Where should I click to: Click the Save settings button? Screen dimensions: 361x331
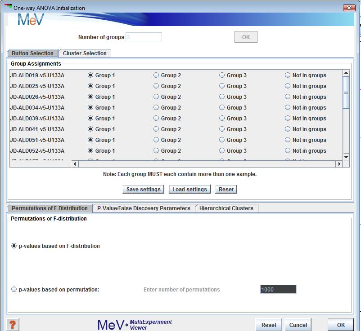click(x=143, y=190)
